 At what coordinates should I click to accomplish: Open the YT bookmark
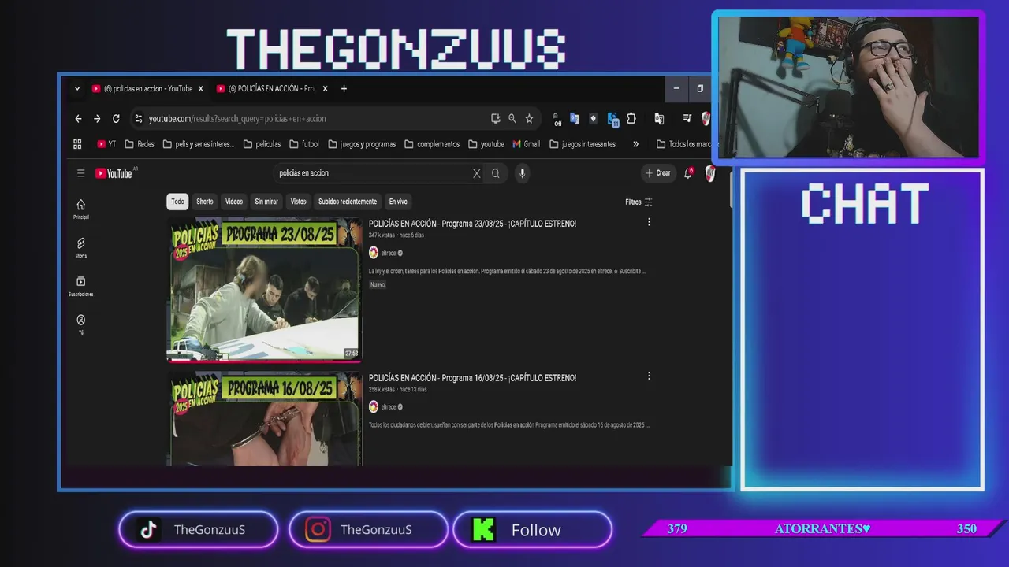coord(106,144)
